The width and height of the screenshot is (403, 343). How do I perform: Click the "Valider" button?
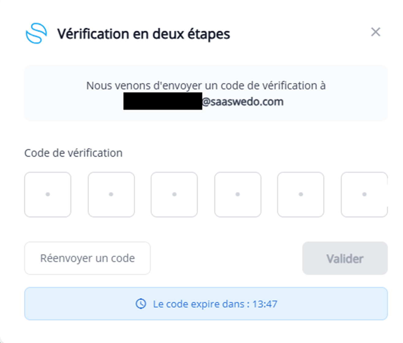pos(345,258)
